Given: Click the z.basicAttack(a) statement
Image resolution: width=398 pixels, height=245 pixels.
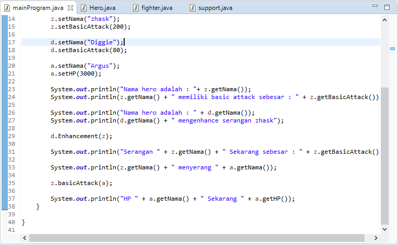Looking at the screenshot, I should click(x=81, y=183).
